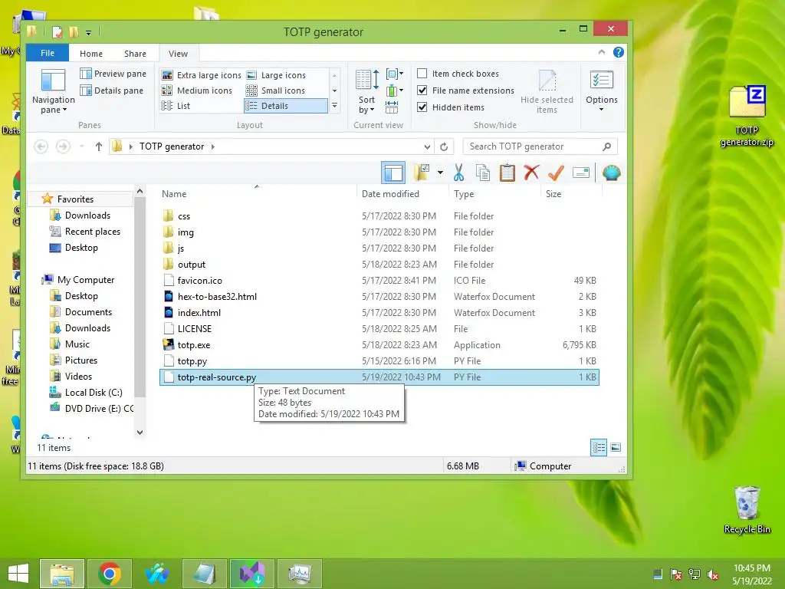Click the red X Delete toolbar icon
This screenshot has height=589, width=785.
pos(531,173)
